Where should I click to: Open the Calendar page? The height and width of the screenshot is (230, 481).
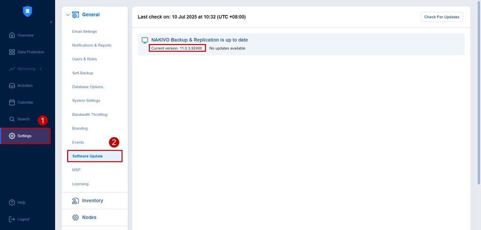tap(25, 102)
